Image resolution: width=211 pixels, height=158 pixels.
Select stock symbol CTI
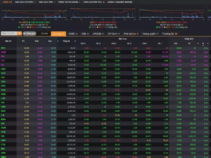[3, 61]
